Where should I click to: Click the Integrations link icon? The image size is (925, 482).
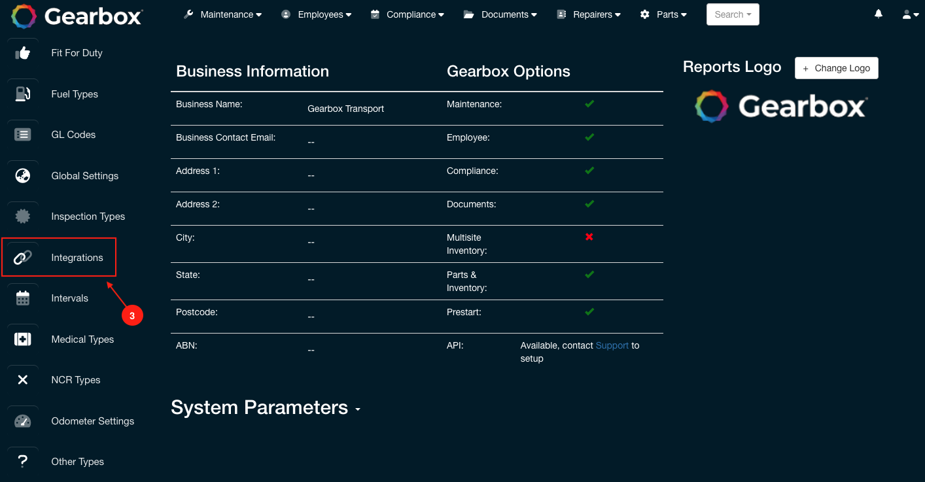tap(22, 257)
